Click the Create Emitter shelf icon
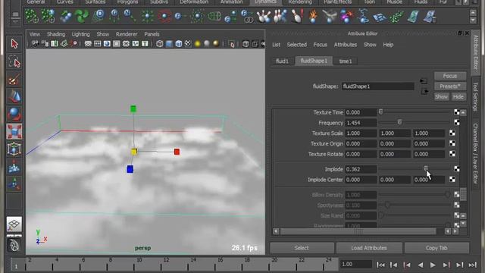The image size is (485, 273). [48, 16]
